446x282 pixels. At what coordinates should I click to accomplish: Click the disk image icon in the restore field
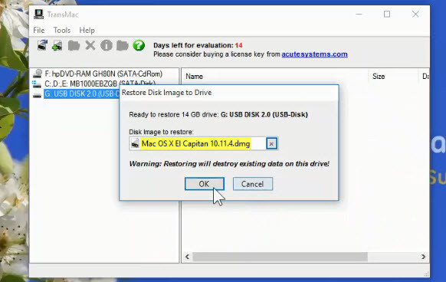point(135,144)
